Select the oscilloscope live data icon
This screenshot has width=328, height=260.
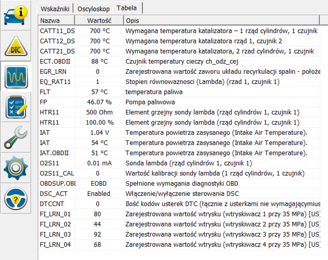(16, 76)
